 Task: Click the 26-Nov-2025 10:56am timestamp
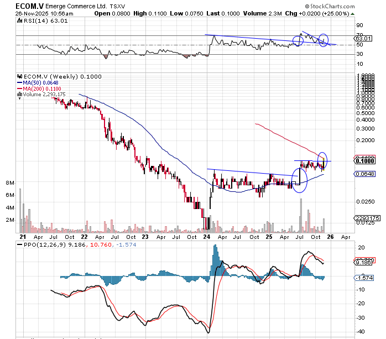pos(44,13)
